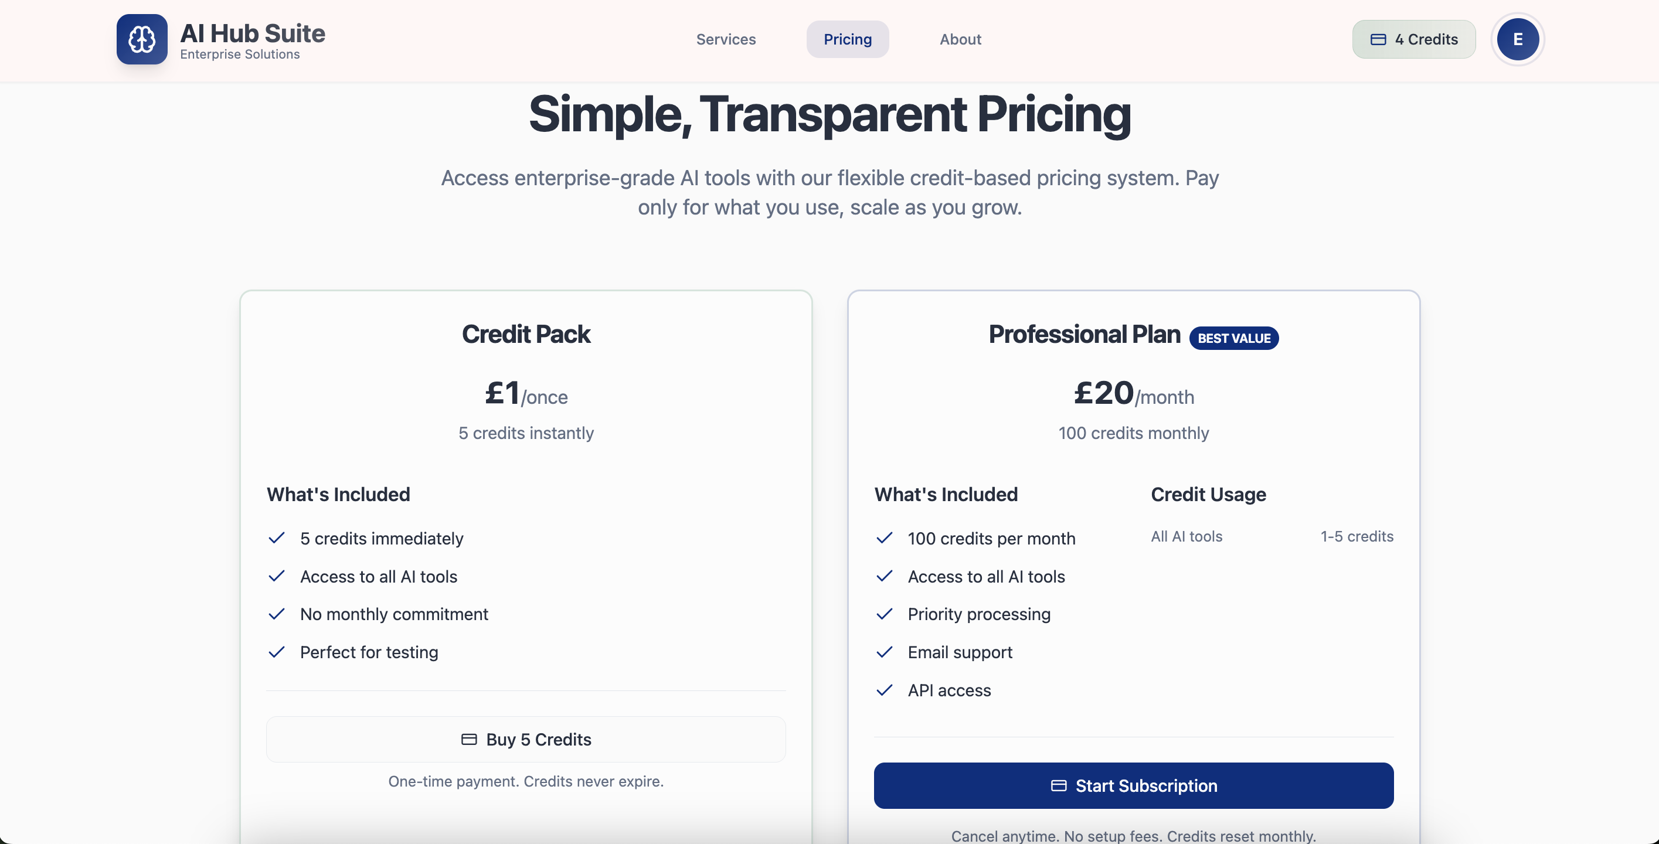Click the card icon on Buy 5 Credits
This screenshot has width=1659, height=844.
(469, 739)
